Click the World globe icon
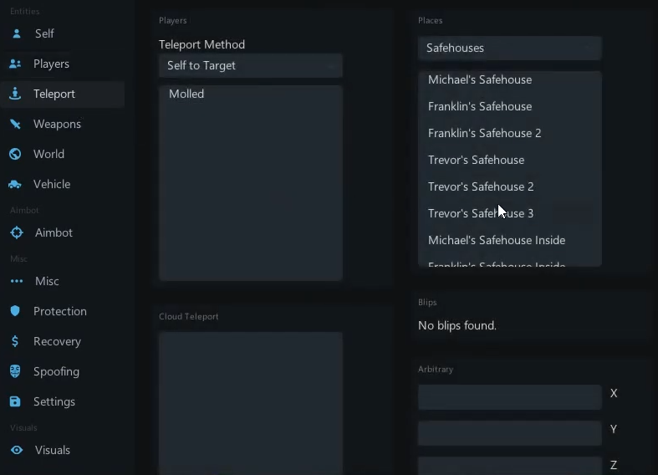Image resolution: width=658 pixels, height=475 pixels. (x=15, y=154)
